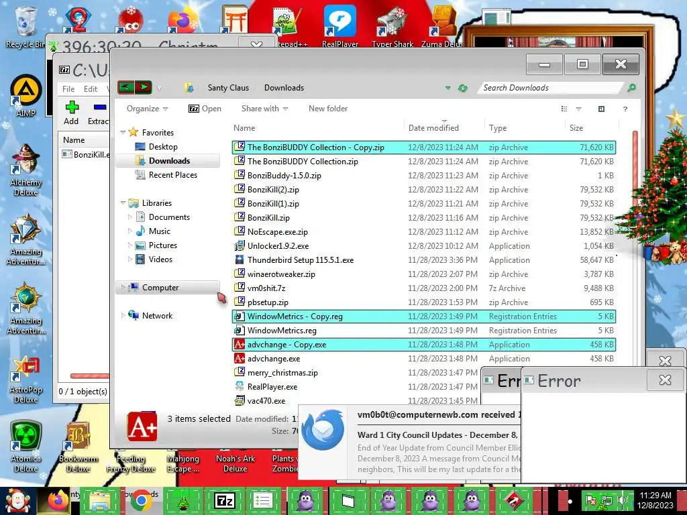Open the Edit menu in 7-Zip window
The height and width of the screenshot is (515, 687).
pyautogui.click(x=91, y=89)
